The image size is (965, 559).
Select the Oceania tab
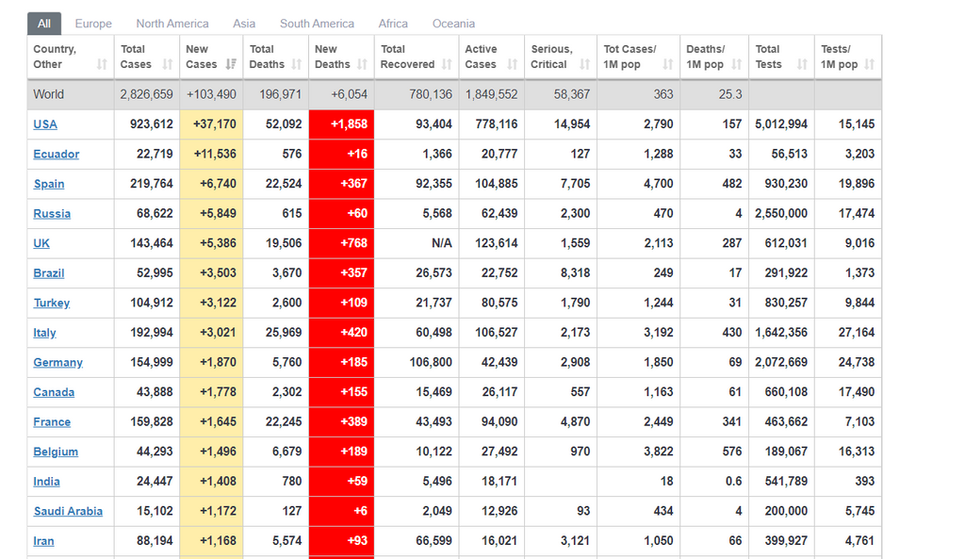tap(453, 24)
